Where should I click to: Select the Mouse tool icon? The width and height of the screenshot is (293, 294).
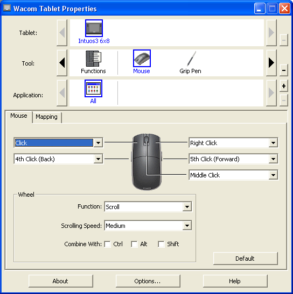coord(142,58)
